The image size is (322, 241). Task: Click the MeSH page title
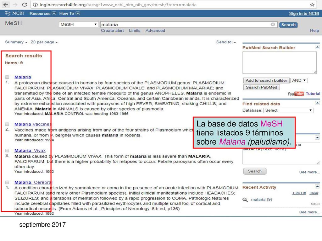coord(13,23)
